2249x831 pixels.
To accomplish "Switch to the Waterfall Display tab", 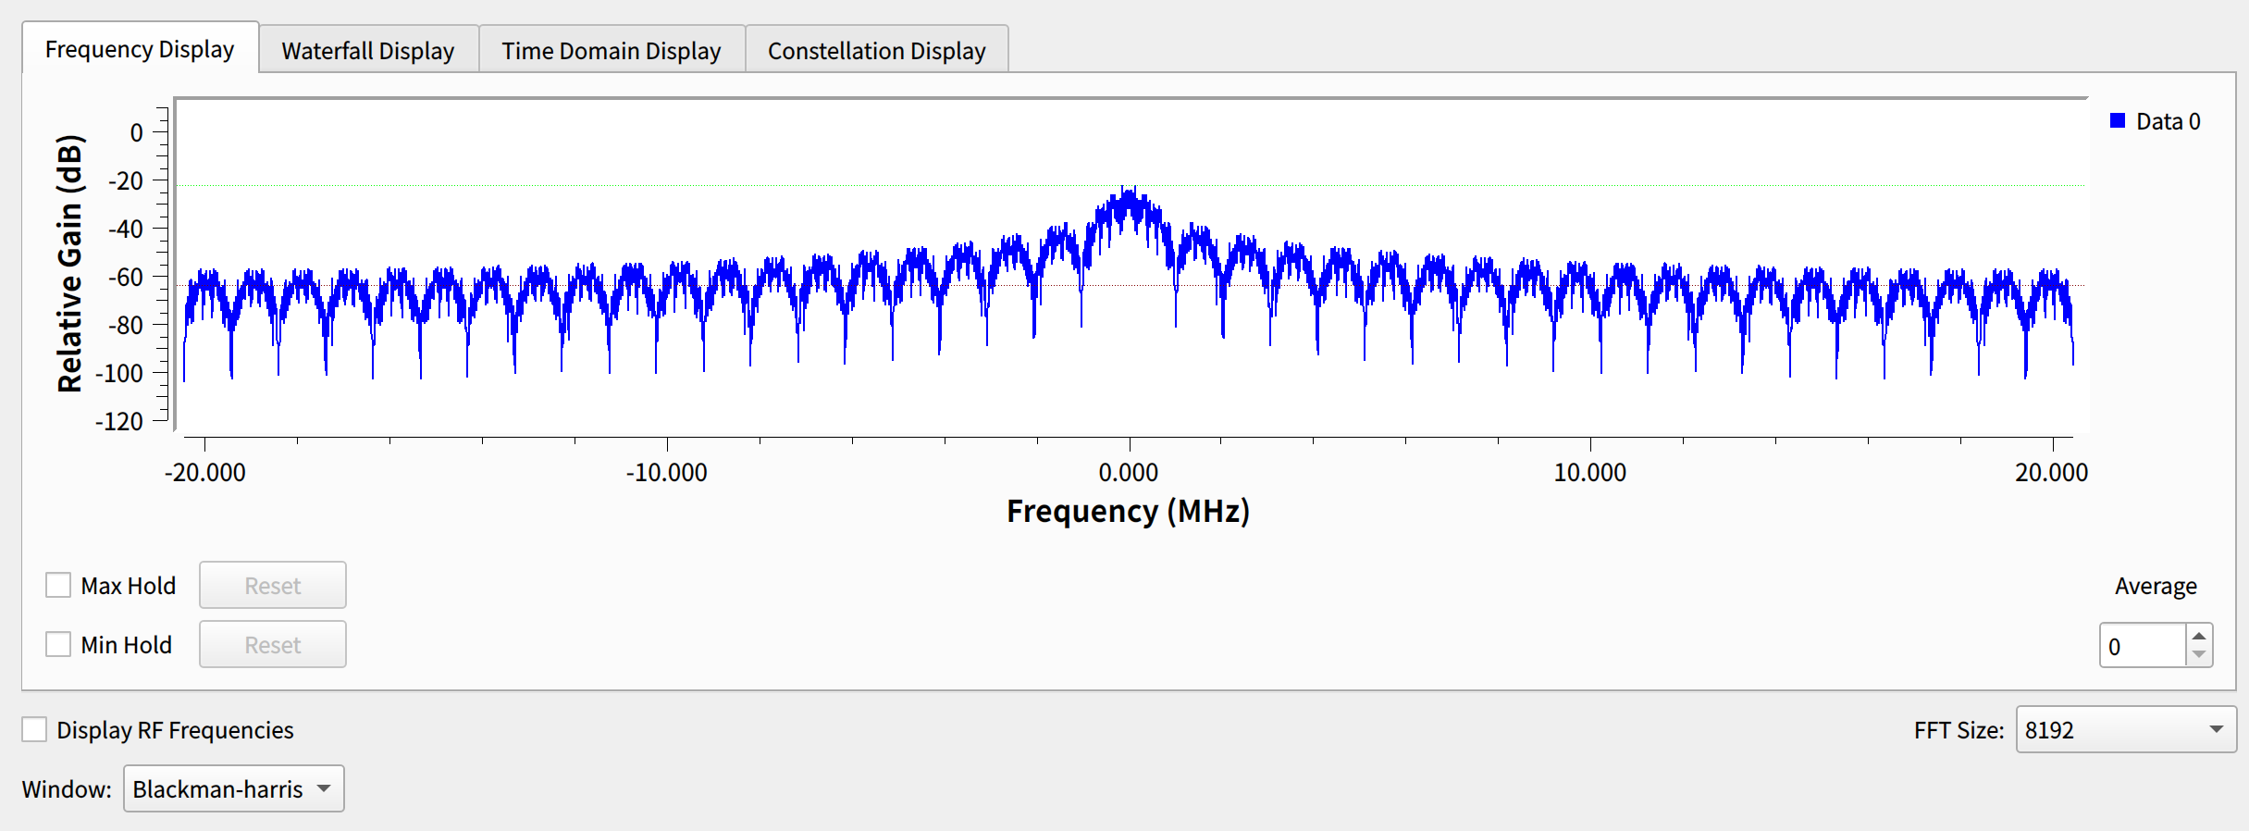I will point(367,51).
